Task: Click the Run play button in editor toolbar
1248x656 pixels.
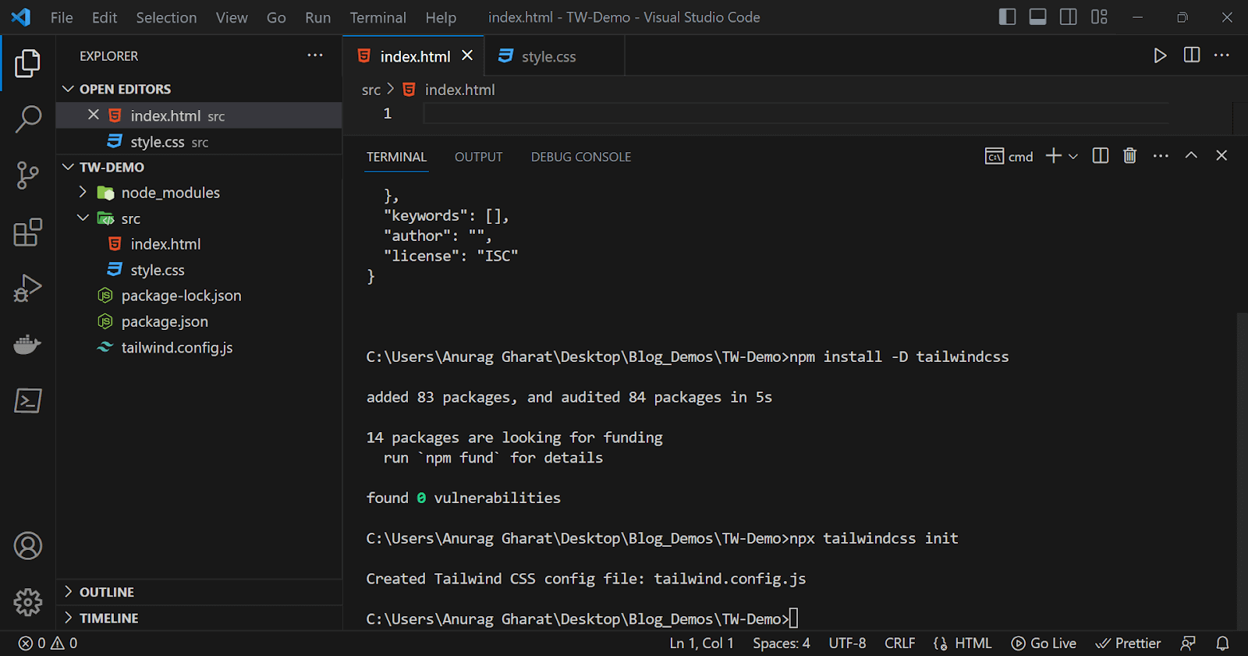Action: (1160, 55)
